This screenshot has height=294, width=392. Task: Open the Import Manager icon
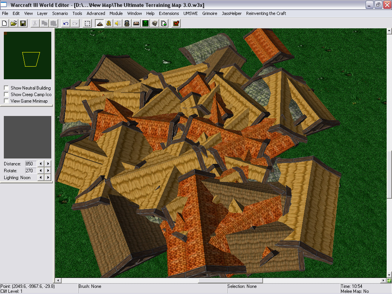(164, 23)
